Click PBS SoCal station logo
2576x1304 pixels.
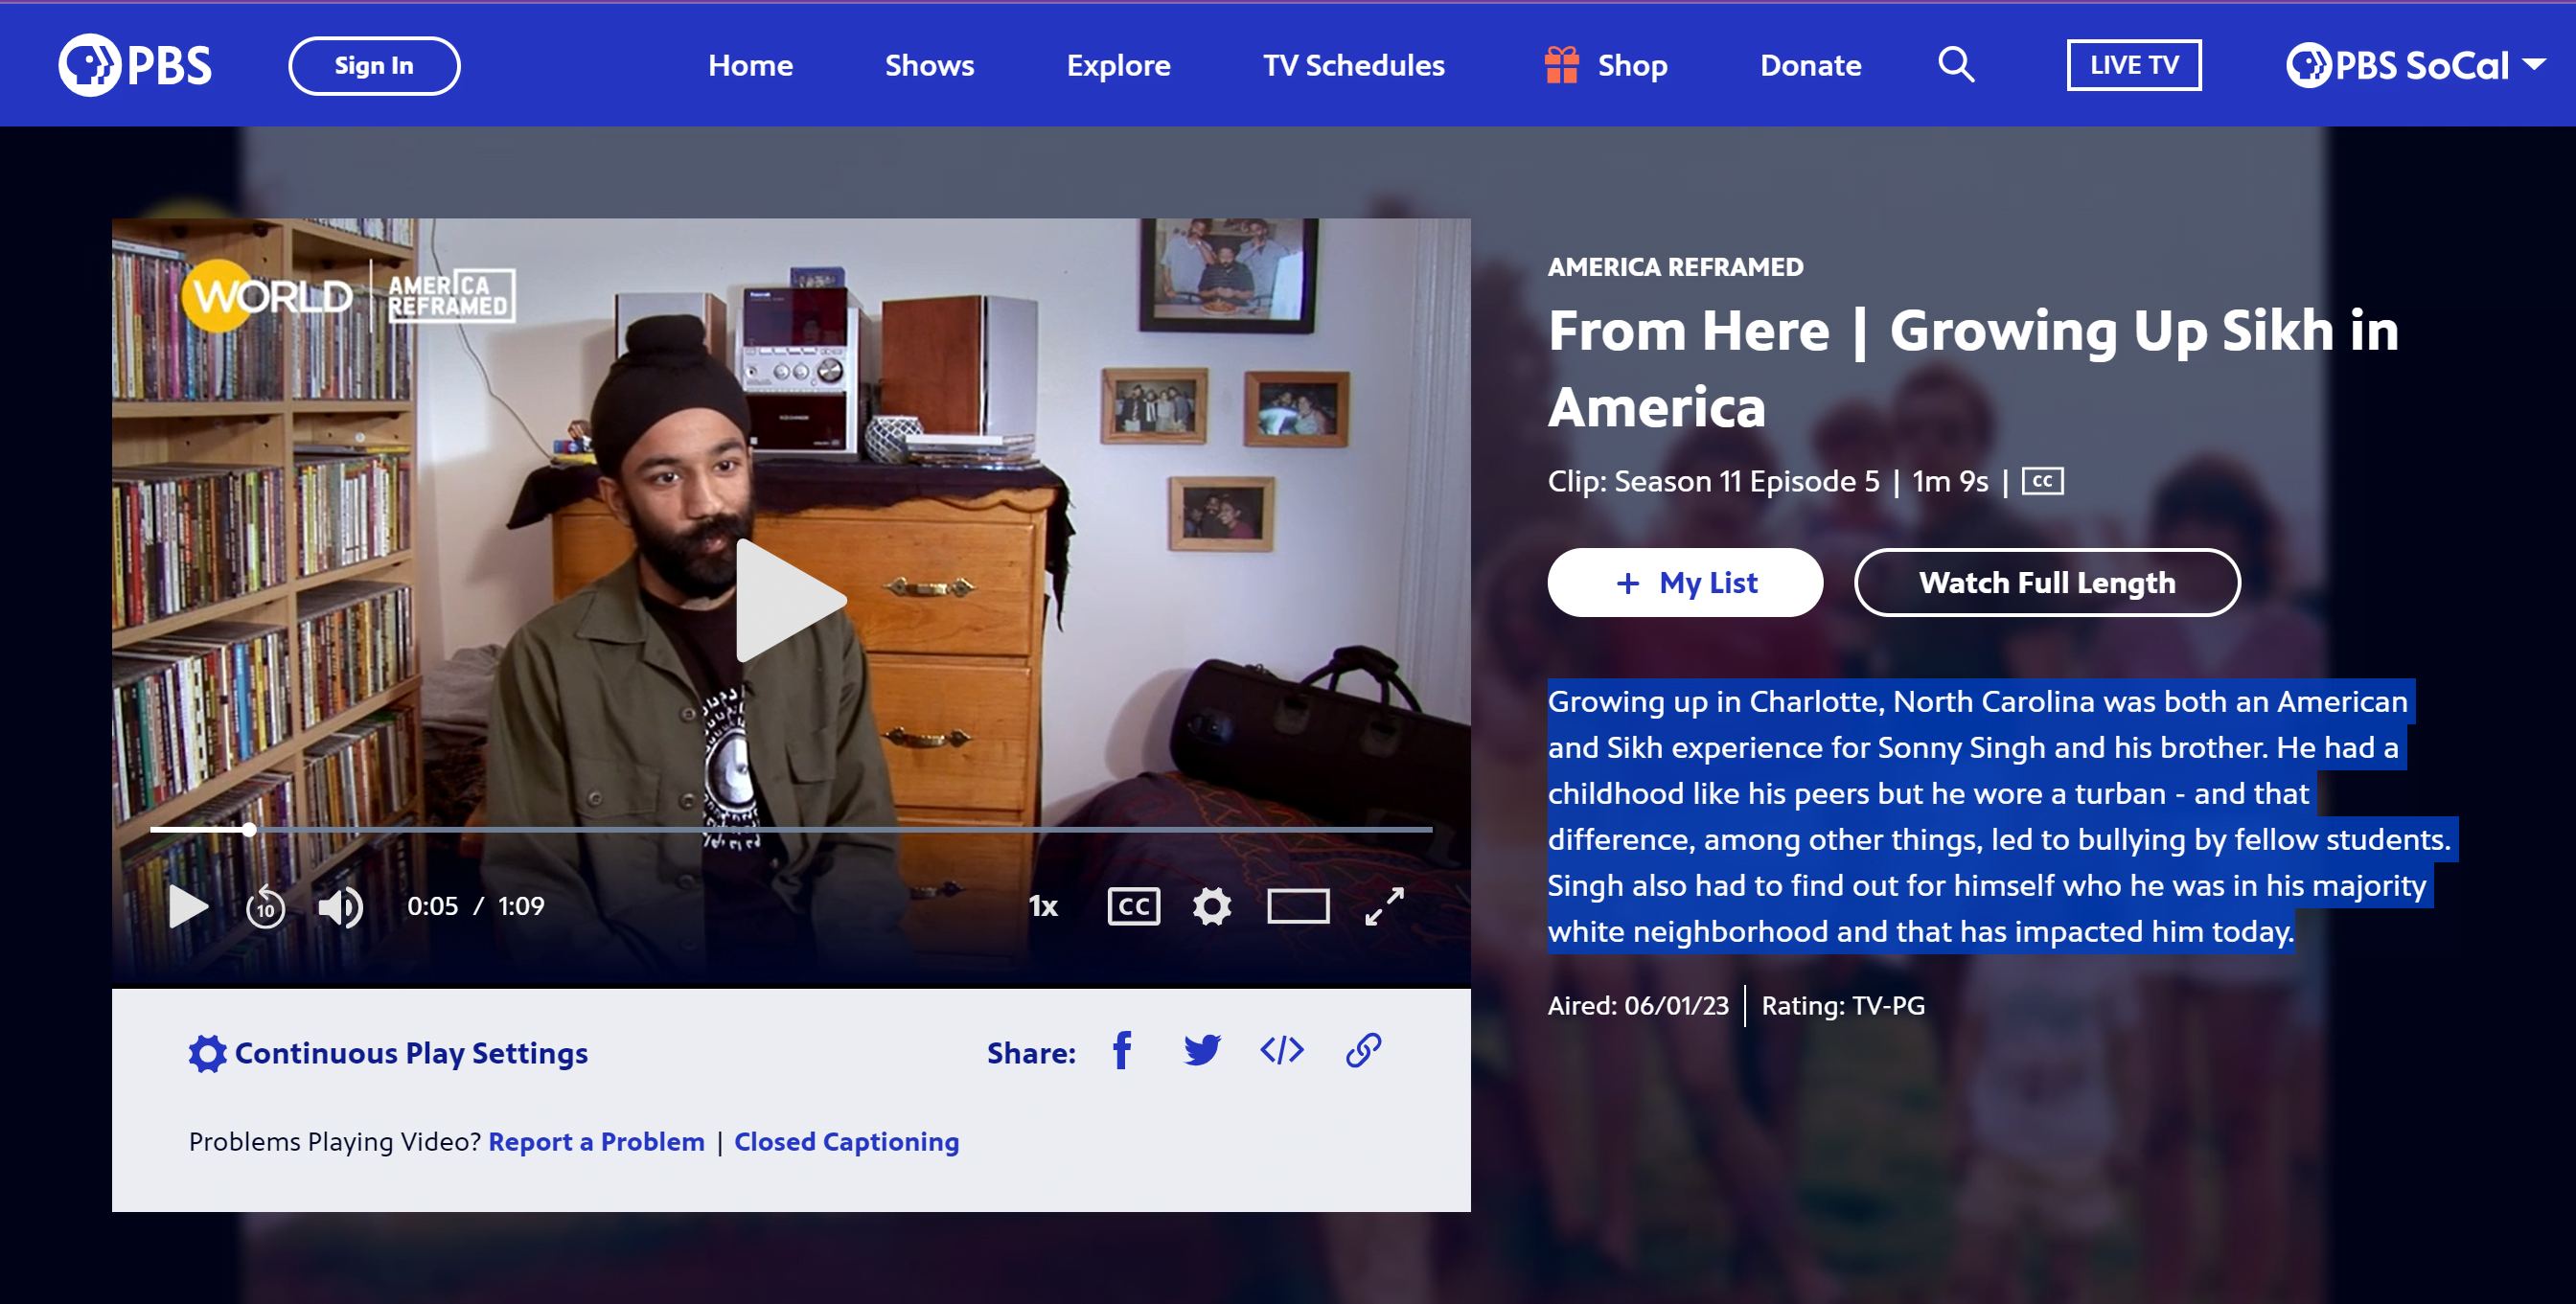tap(2397, 65)
